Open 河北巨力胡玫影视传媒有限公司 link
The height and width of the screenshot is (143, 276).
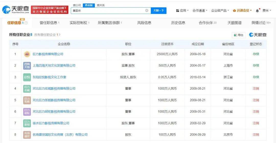(54, 112)
